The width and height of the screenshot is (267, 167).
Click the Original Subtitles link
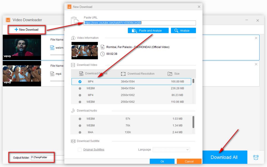94,150
